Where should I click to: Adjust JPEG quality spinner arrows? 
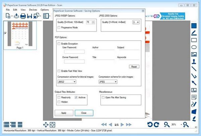click(93, 22)
